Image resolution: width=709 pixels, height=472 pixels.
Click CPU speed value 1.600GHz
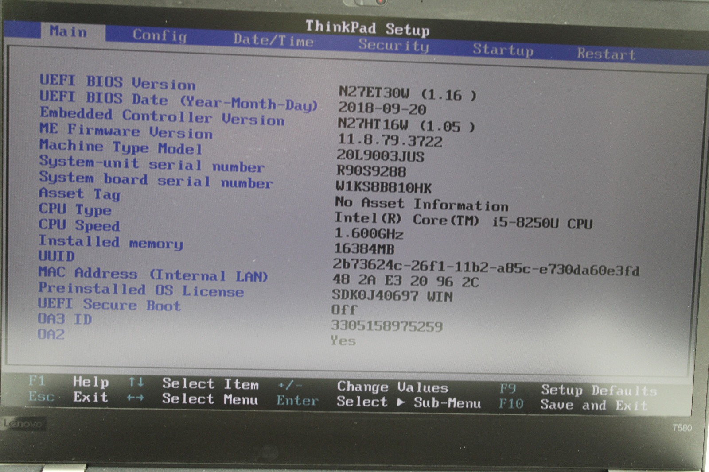point(369,233)
